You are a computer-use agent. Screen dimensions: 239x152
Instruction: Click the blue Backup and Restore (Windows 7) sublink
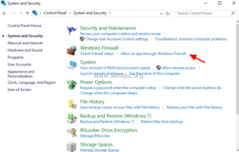pos(107,122)
